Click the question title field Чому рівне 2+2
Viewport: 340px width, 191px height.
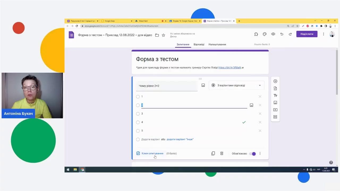point(167,86)
